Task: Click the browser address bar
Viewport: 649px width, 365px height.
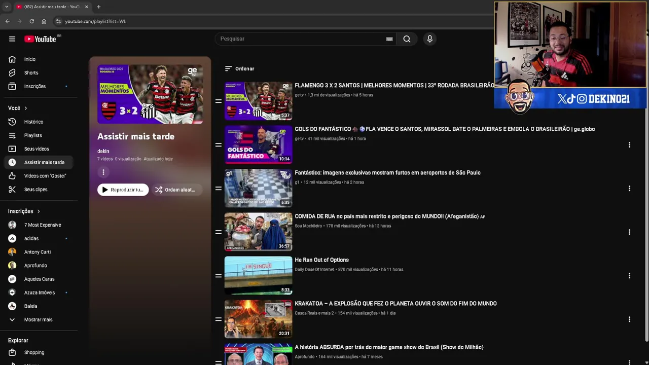Action: [x=274, y=21]
